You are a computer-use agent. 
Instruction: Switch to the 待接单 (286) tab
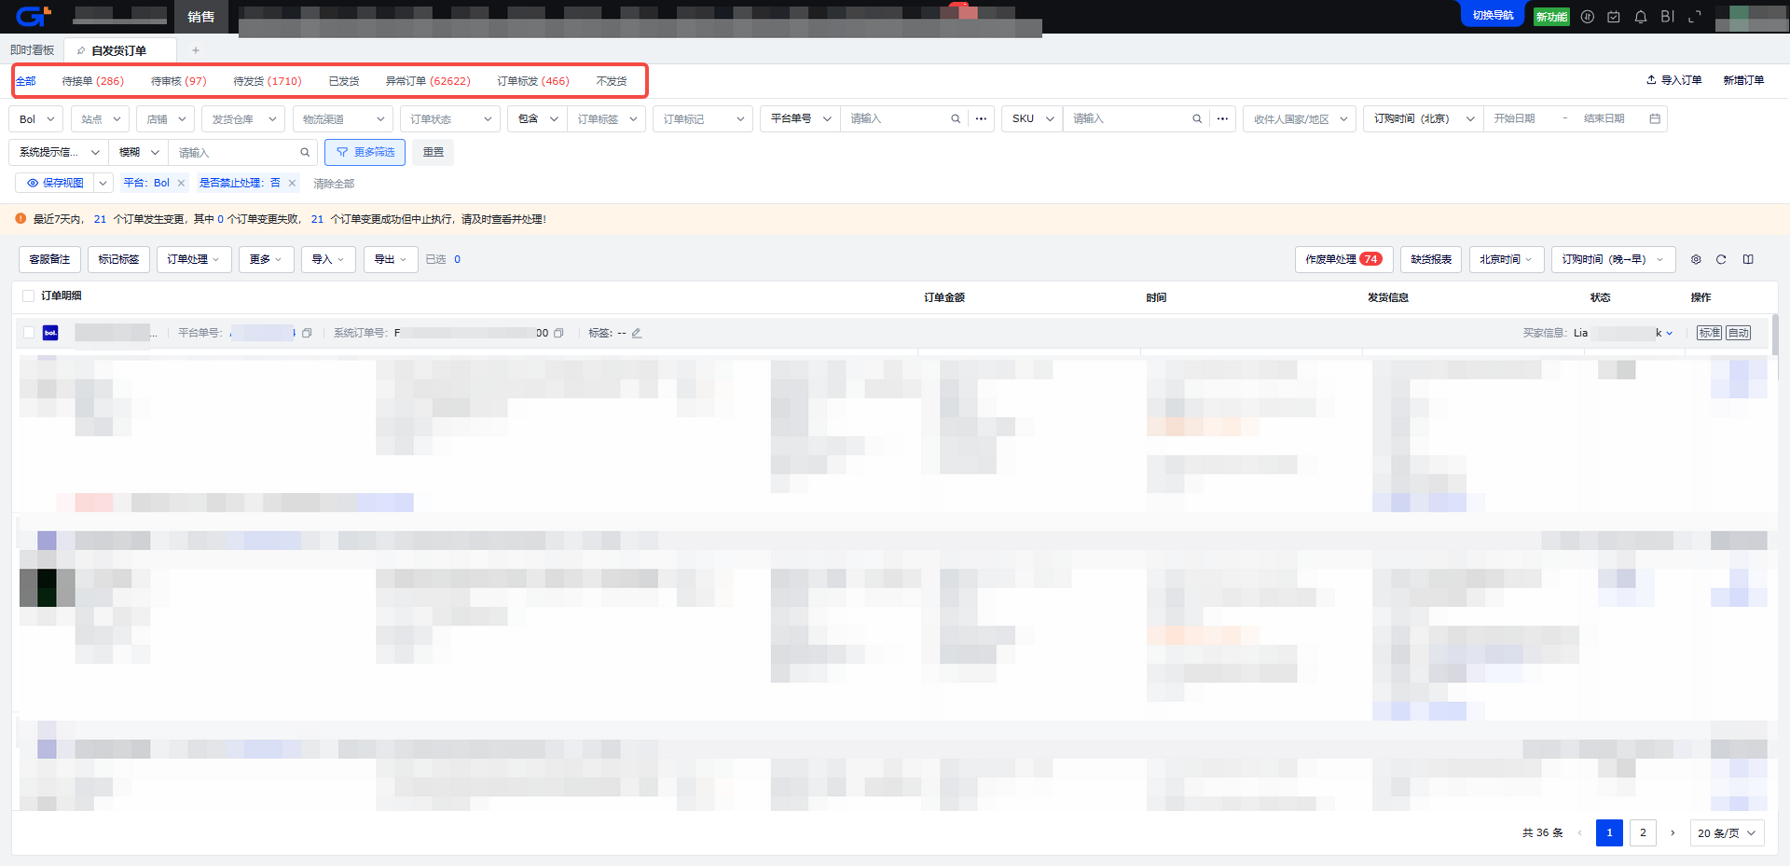point(92,81)
